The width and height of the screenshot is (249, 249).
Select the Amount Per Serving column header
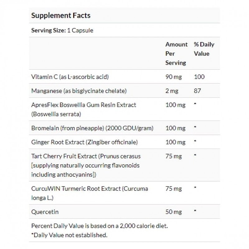(x=176, y=54)
